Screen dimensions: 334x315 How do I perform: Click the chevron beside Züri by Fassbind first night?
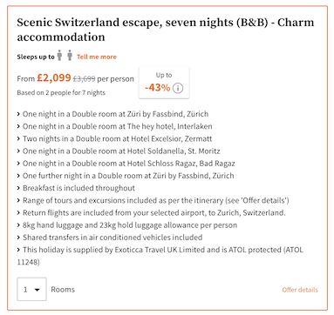pyautogui.click(x=18, y=114)
